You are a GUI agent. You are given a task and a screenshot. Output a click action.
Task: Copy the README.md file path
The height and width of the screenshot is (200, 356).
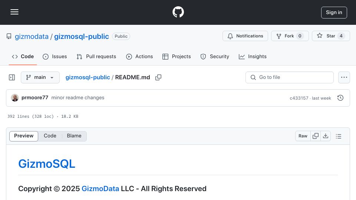coord(158,77)
